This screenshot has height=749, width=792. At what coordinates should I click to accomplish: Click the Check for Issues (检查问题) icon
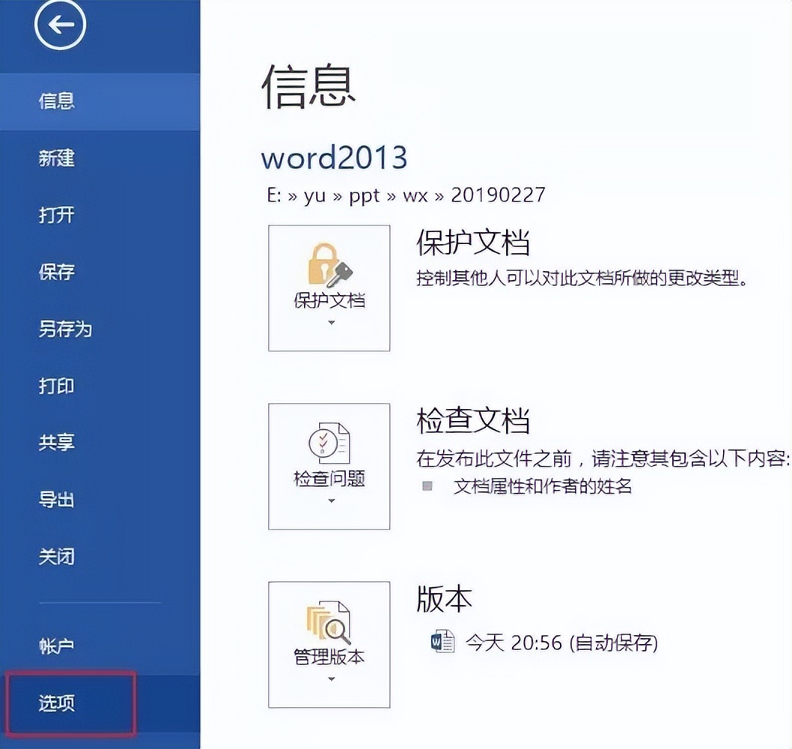tap(329, 446)
